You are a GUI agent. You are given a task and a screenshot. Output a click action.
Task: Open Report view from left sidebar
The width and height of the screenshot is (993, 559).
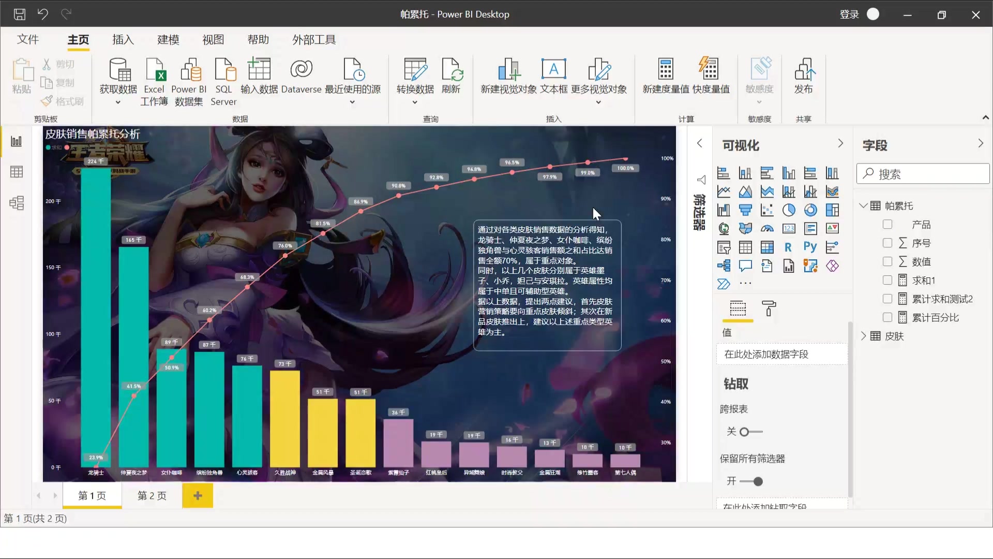(x=17, y=141)
